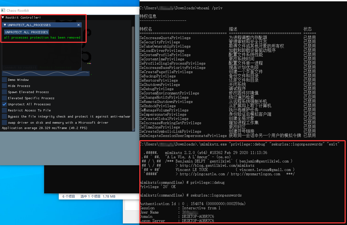Tick swap driver on disk and memory checkbox

coord(4,122)
